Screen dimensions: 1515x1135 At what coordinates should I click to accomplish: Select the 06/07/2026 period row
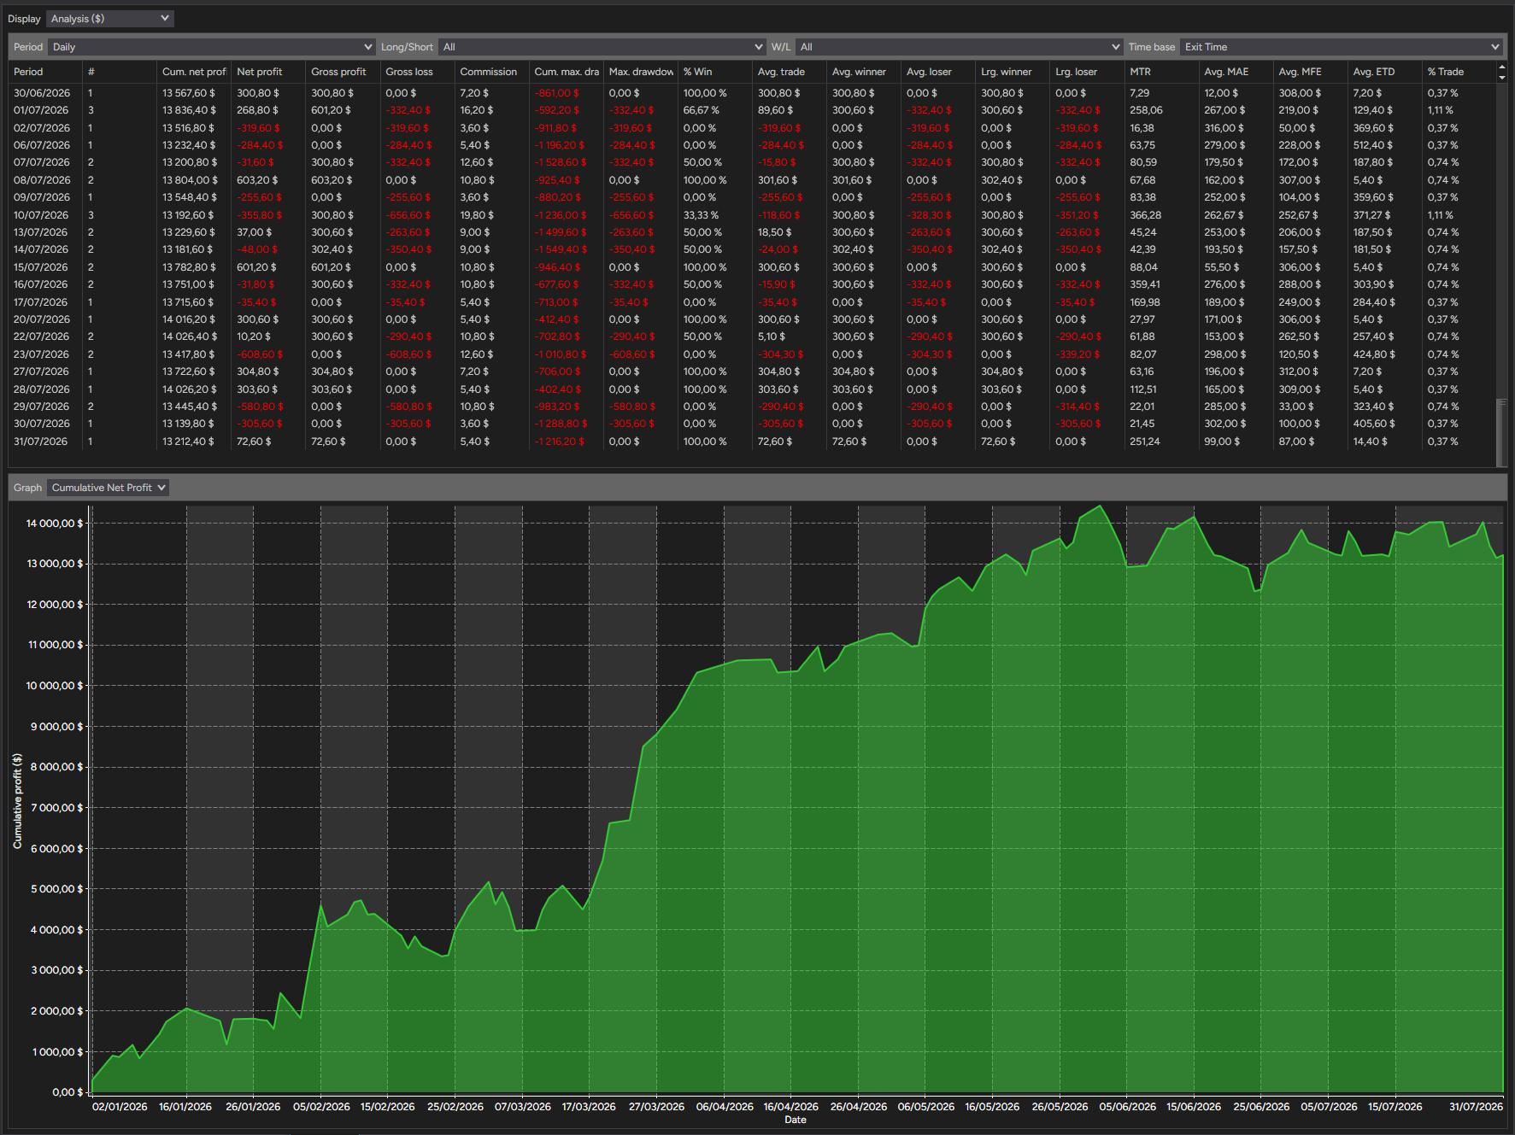point(752,145)
